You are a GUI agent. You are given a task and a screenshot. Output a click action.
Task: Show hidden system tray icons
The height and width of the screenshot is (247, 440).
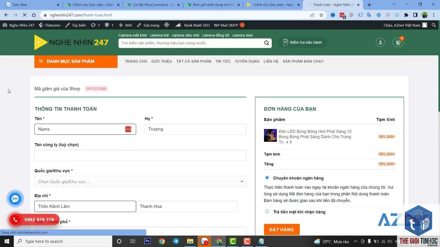(x=356, y=242)
